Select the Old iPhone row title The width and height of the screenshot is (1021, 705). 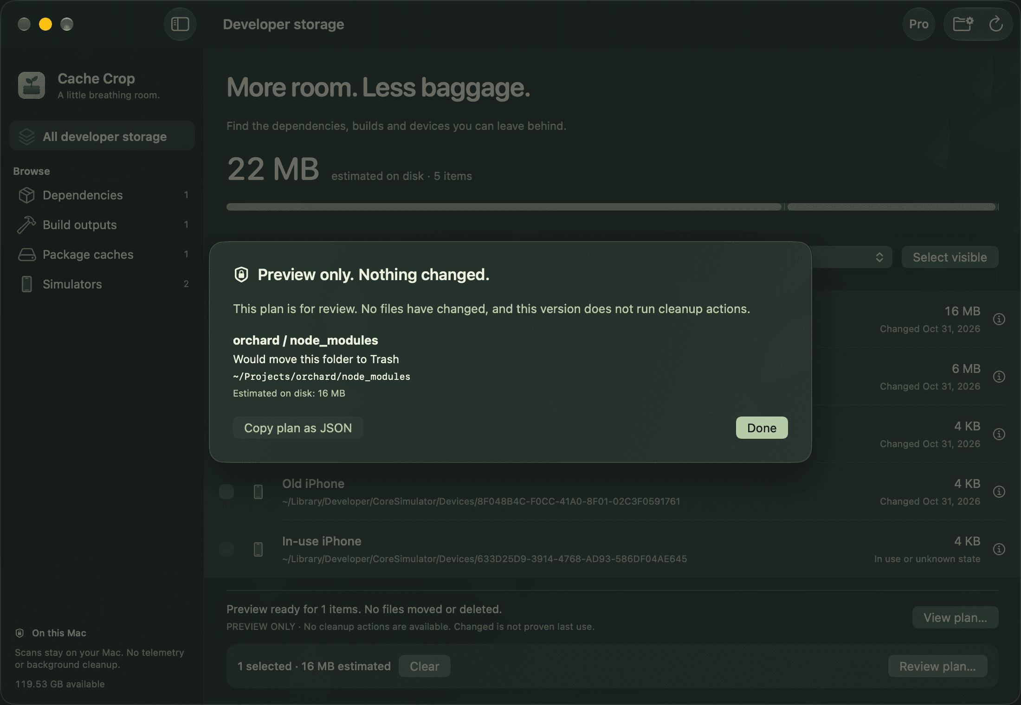tap(313, 484)
